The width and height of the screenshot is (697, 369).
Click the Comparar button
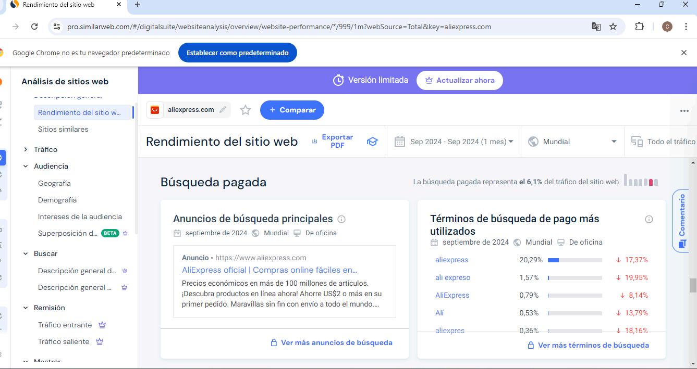[x=292, y=110]
